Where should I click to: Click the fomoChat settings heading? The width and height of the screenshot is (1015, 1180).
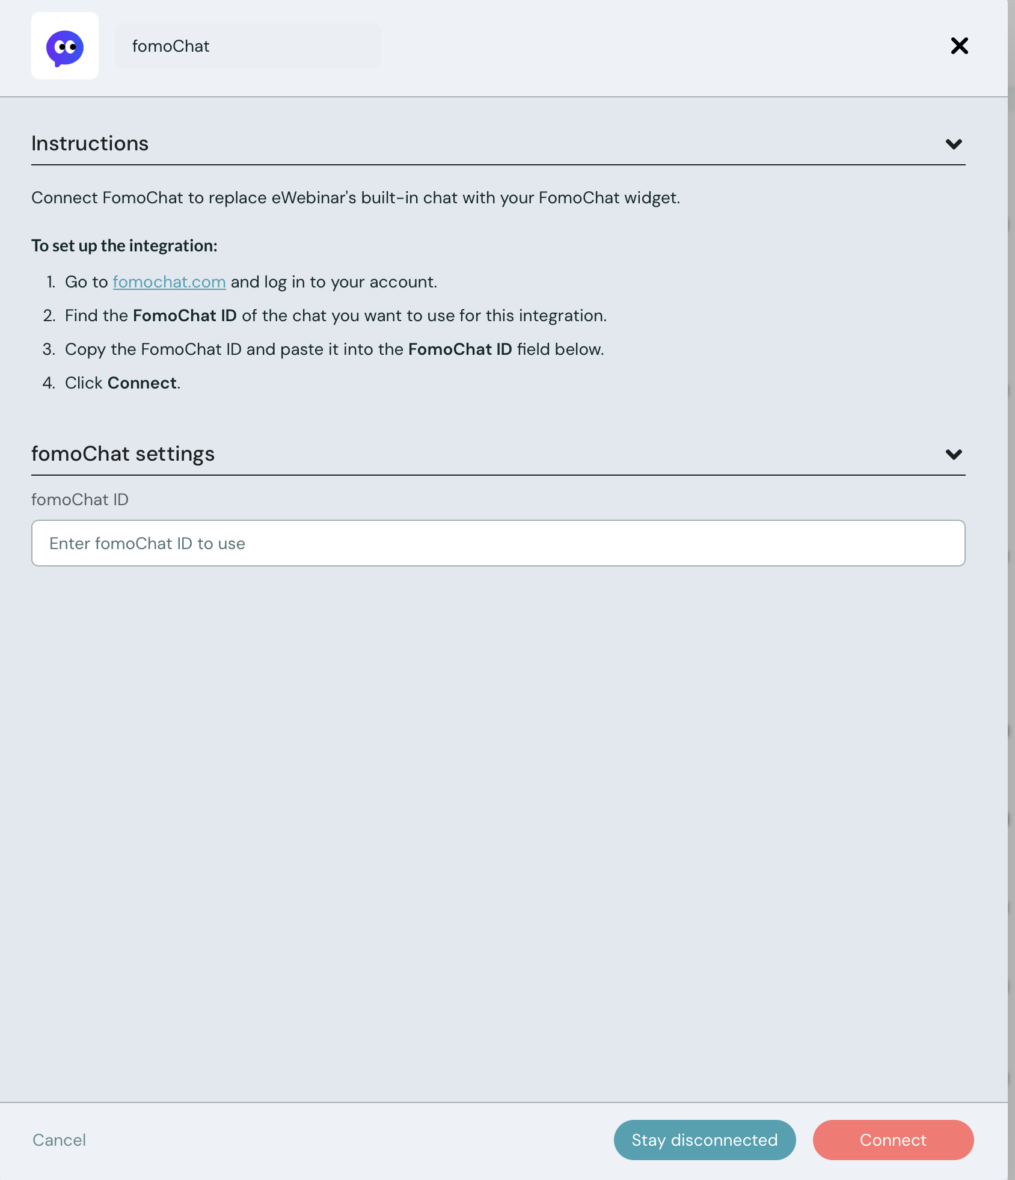[x=123, y=454]
